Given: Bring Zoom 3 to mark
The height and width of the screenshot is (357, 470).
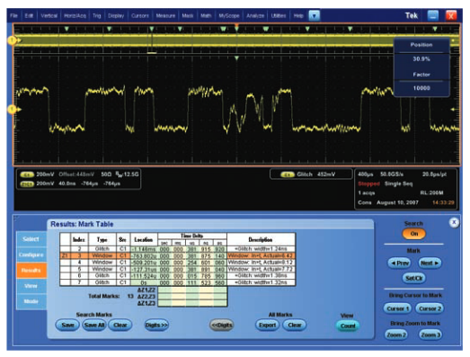Looking at the screenshot, I should coord(430,335).
